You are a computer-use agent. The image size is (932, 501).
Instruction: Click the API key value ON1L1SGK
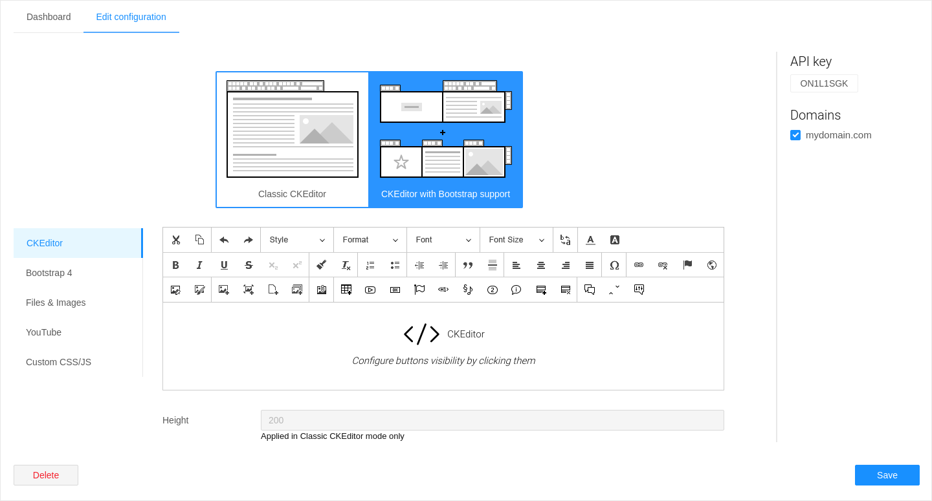coord(824,83)
